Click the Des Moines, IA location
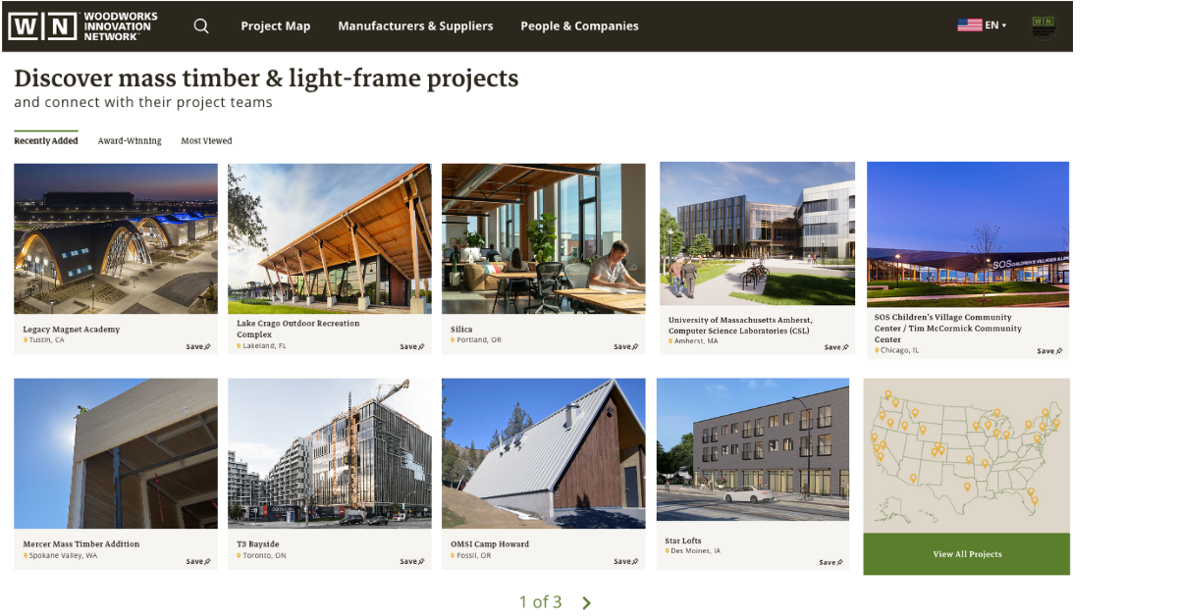Image resolution: width=1178 pixels, height=616 pixels. click(x=693, y=551)
